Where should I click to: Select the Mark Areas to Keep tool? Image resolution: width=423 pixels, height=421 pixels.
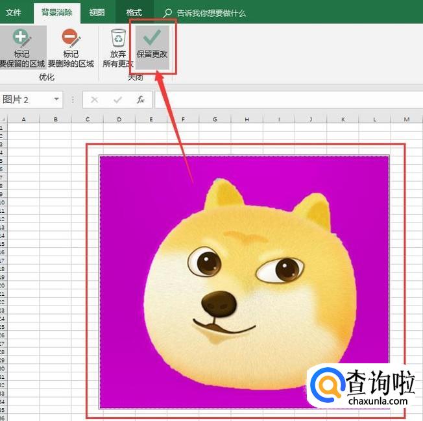pos(23,47)
